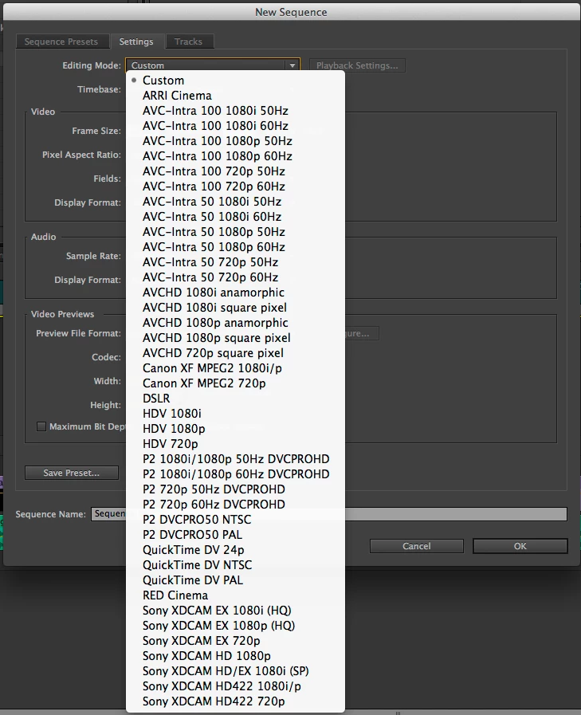Cancel the New Sequence dialog
The width and height of the screenshot is (581, 715).
tap(416, 546)
